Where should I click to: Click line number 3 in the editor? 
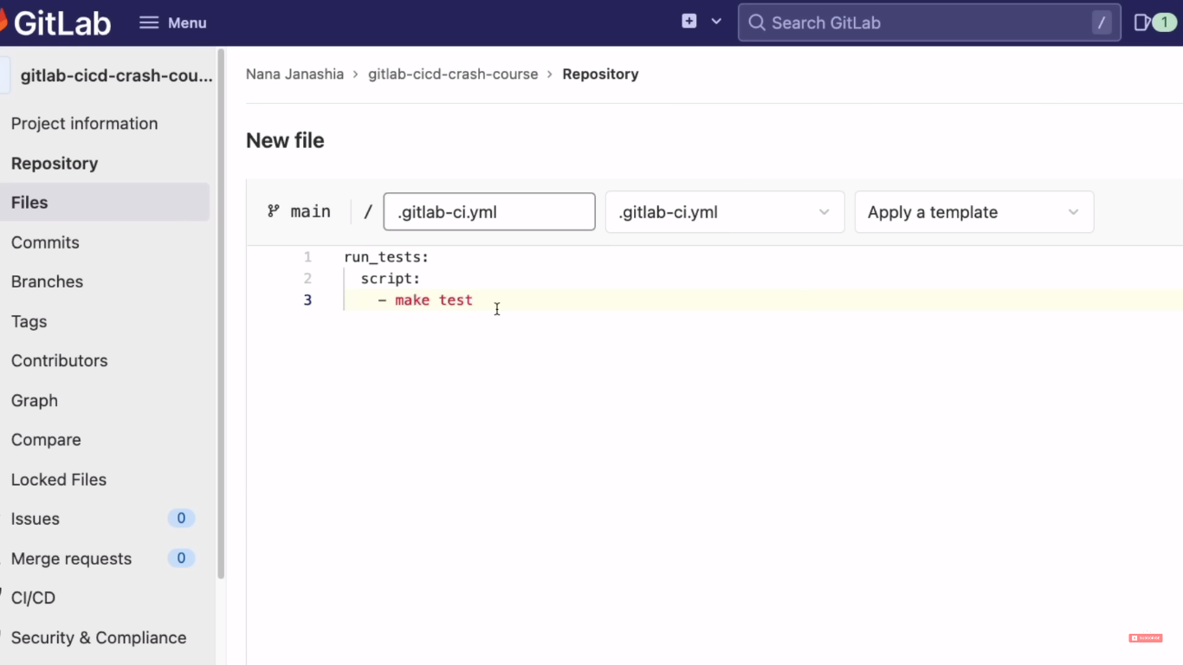(307, 300)
